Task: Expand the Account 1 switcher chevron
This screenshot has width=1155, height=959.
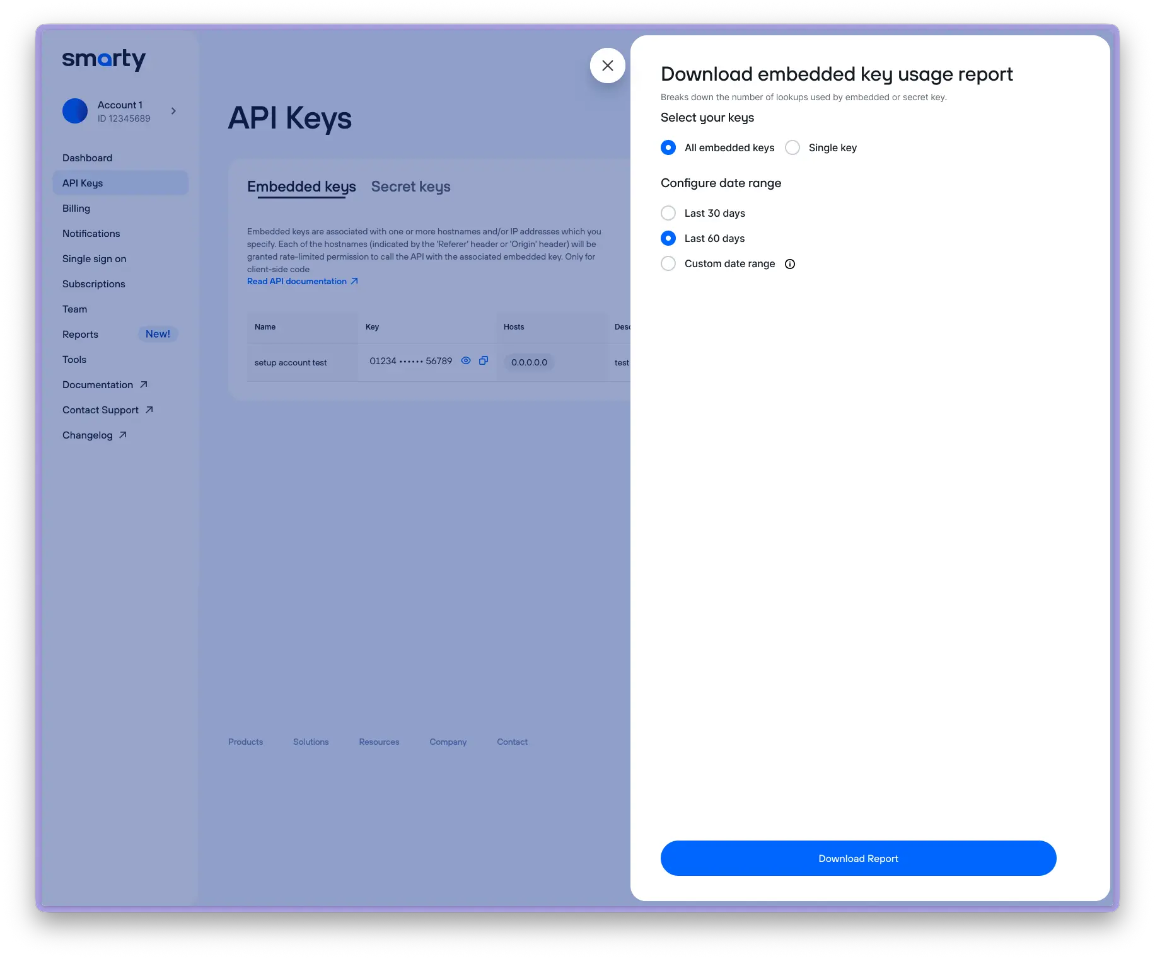Action: [x=173, y=111]
